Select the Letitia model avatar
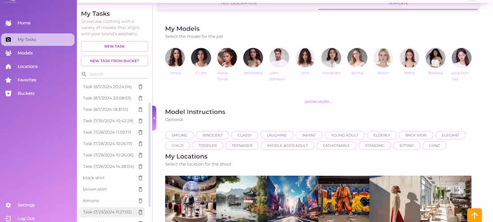The image size is (493, 222). 175,58
